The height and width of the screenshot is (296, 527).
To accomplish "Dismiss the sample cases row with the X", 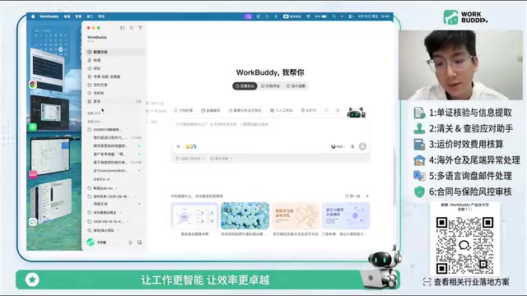I will pos(367,196).
